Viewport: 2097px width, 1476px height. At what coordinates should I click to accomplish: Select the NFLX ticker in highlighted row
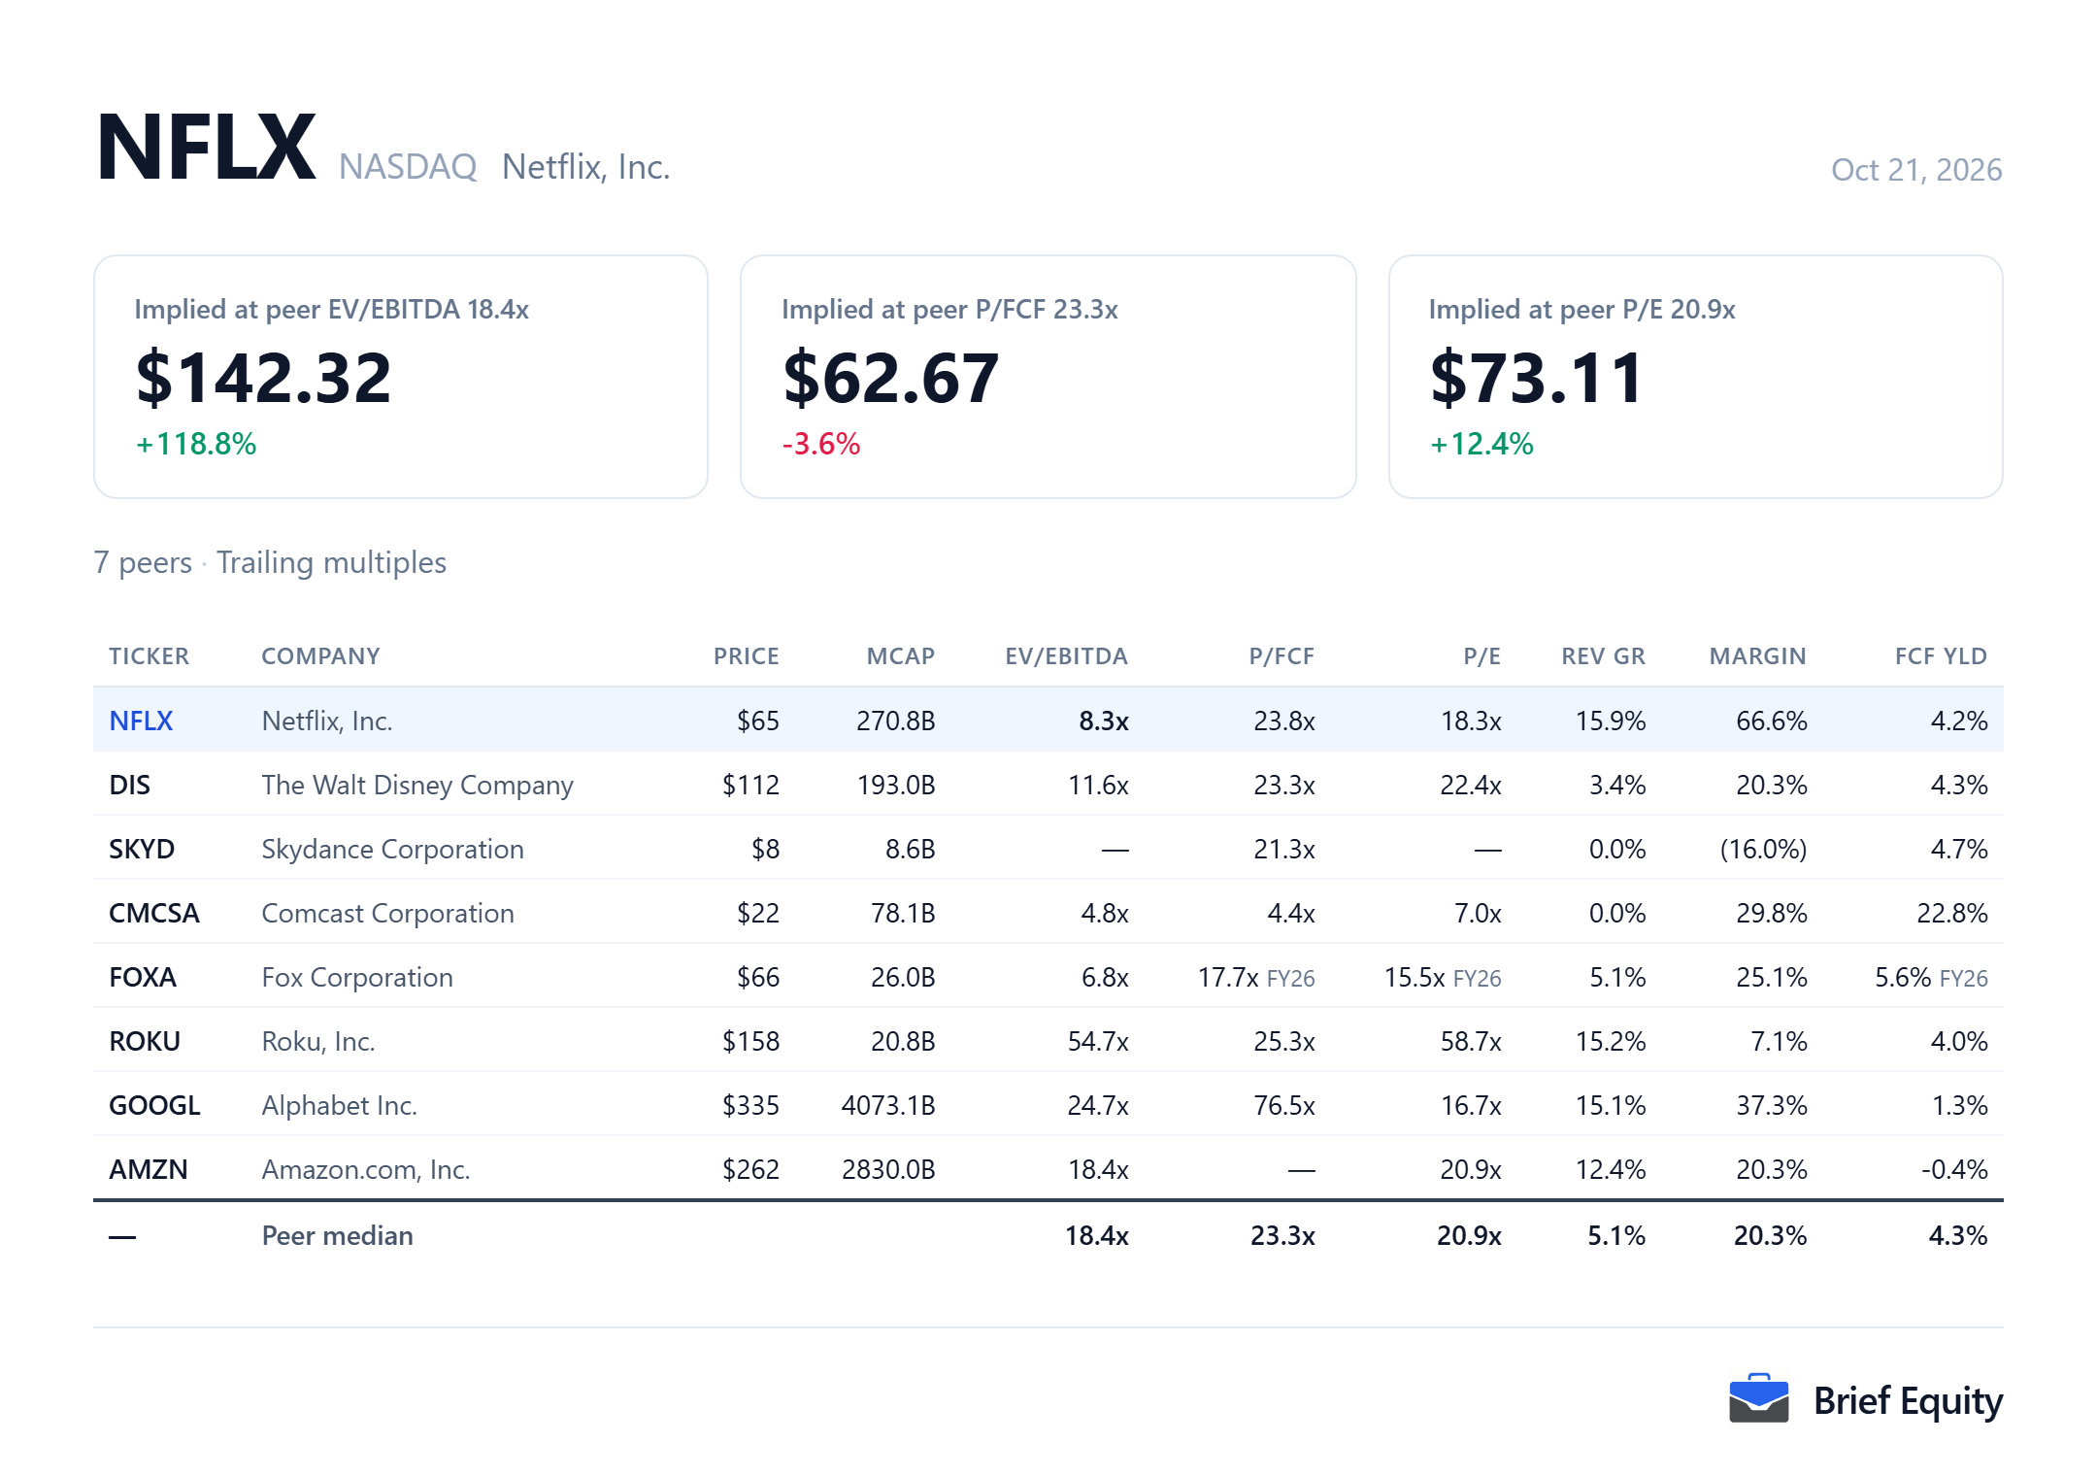pyautogui.click(x=141, y=721)
